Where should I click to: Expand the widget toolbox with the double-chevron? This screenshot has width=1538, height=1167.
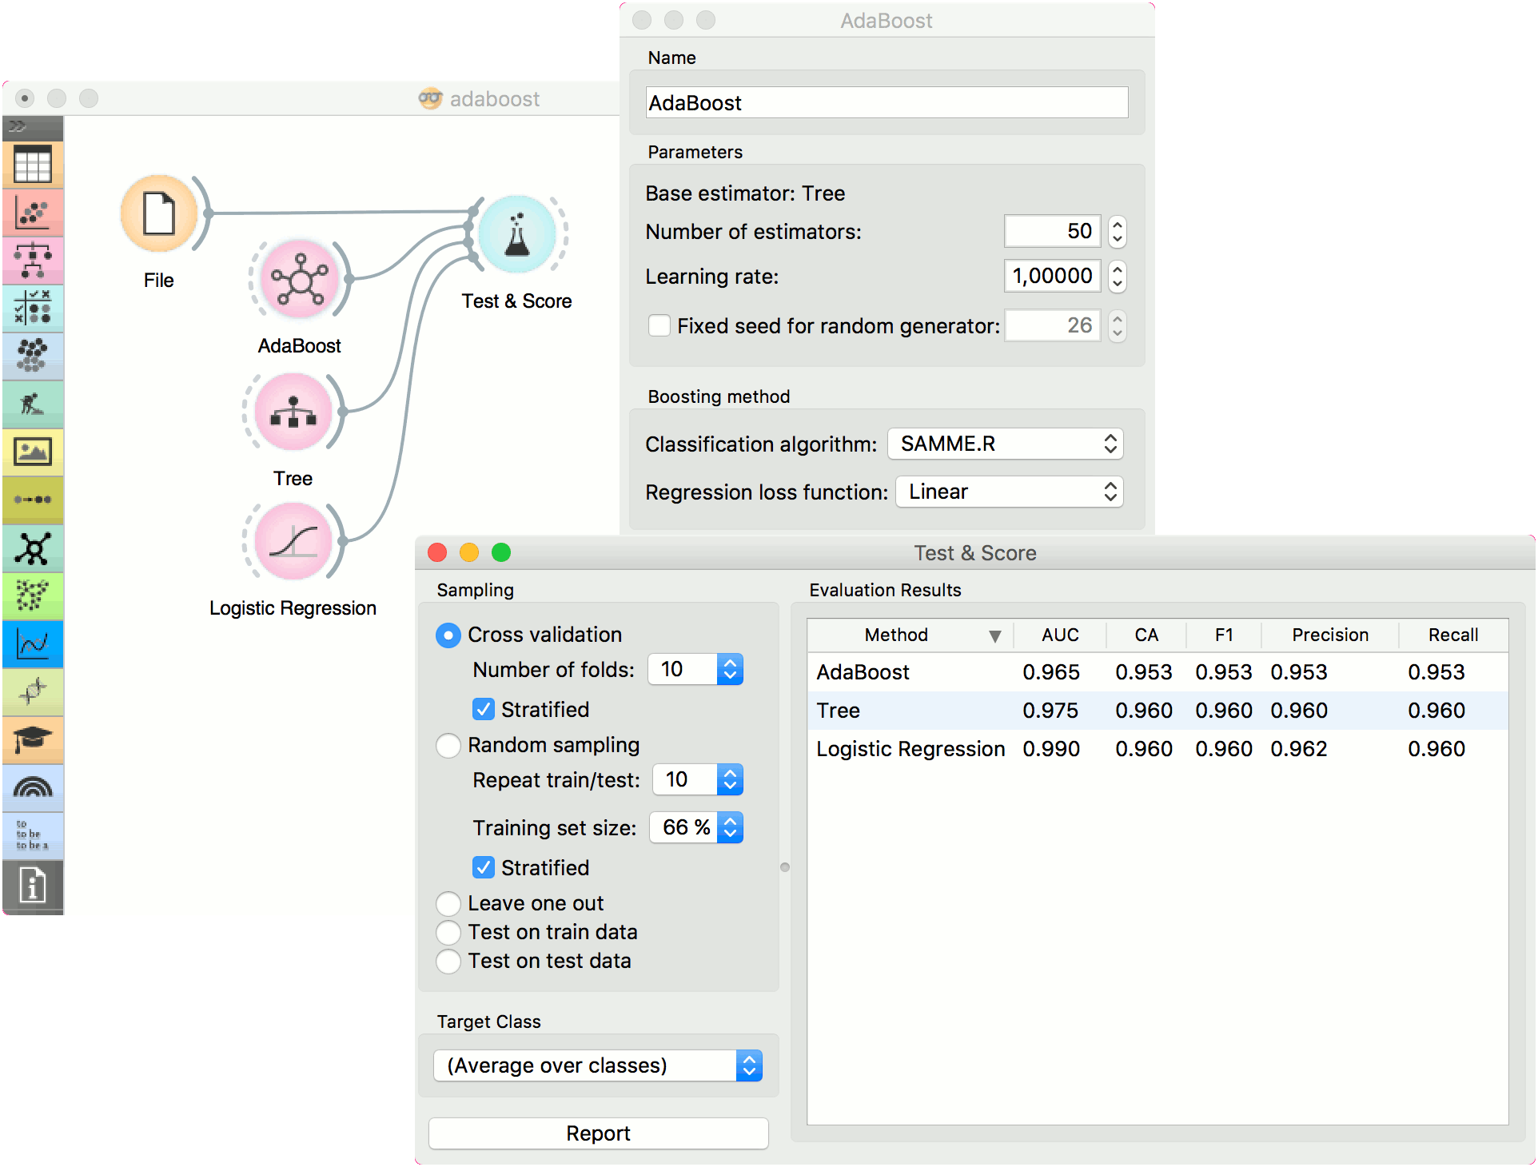(18, 126)
